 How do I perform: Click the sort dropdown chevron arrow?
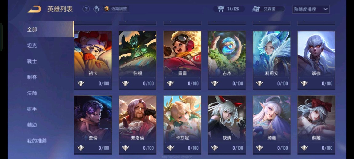pos(325,9)
